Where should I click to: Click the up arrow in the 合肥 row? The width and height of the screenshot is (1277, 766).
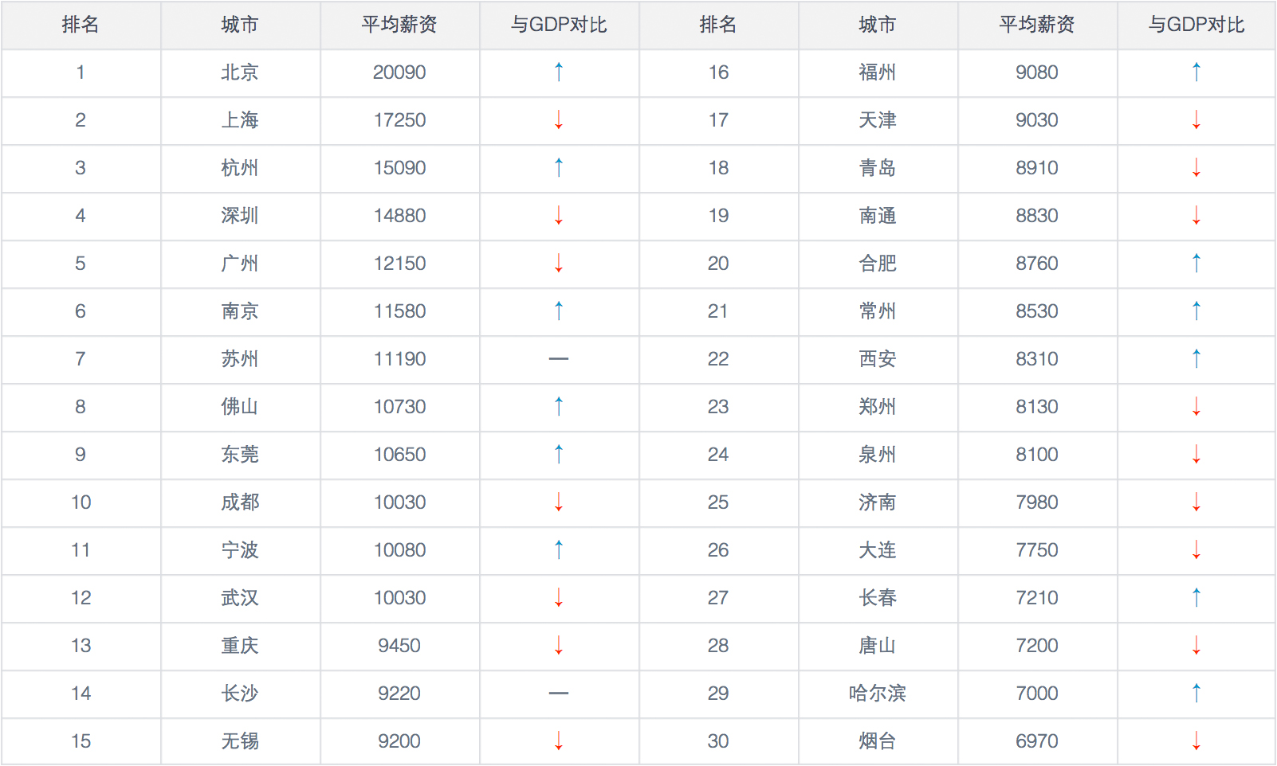pyautogui.click(x=1196, y=264)
